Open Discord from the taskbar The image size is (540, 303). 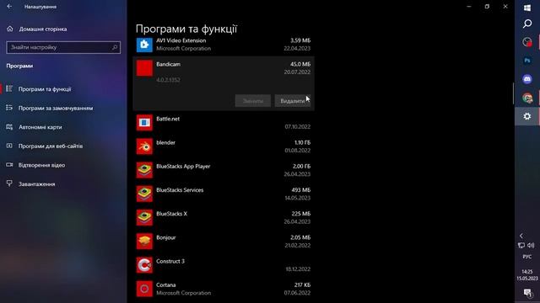click(526, 79)
